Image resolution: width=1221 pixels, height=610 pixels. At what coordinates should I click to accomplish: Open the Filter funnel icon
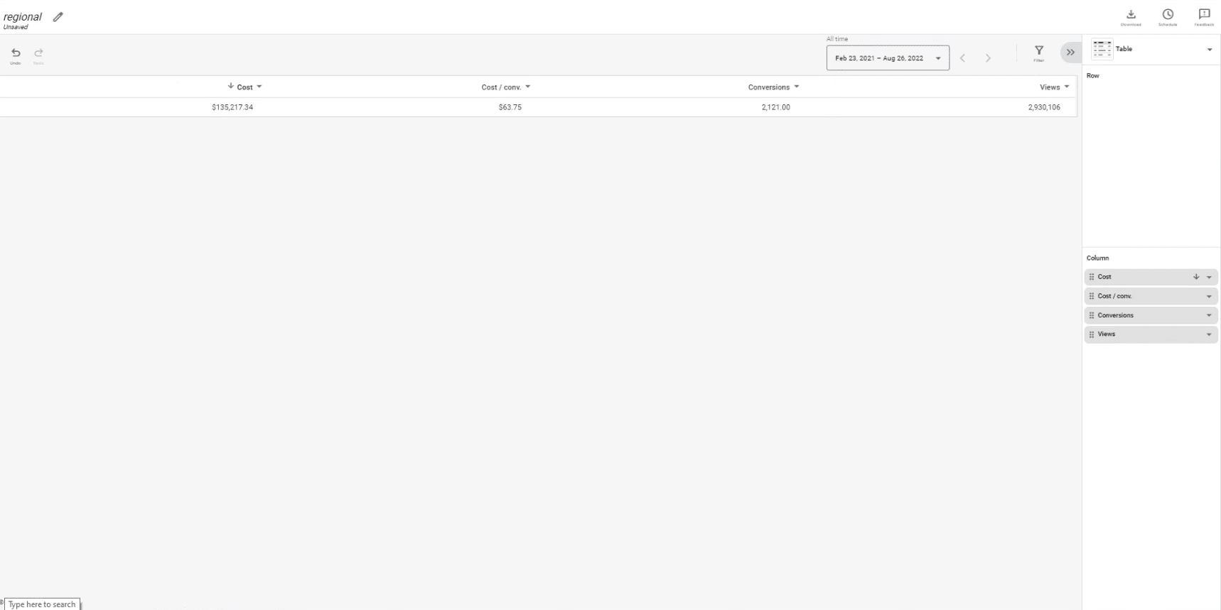point(1039,50)
